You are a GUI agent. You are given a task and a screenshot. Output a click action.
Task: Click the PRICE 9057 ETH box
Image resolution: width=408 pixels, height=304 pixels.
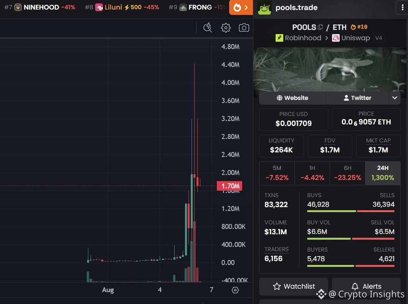coord(366,119)
